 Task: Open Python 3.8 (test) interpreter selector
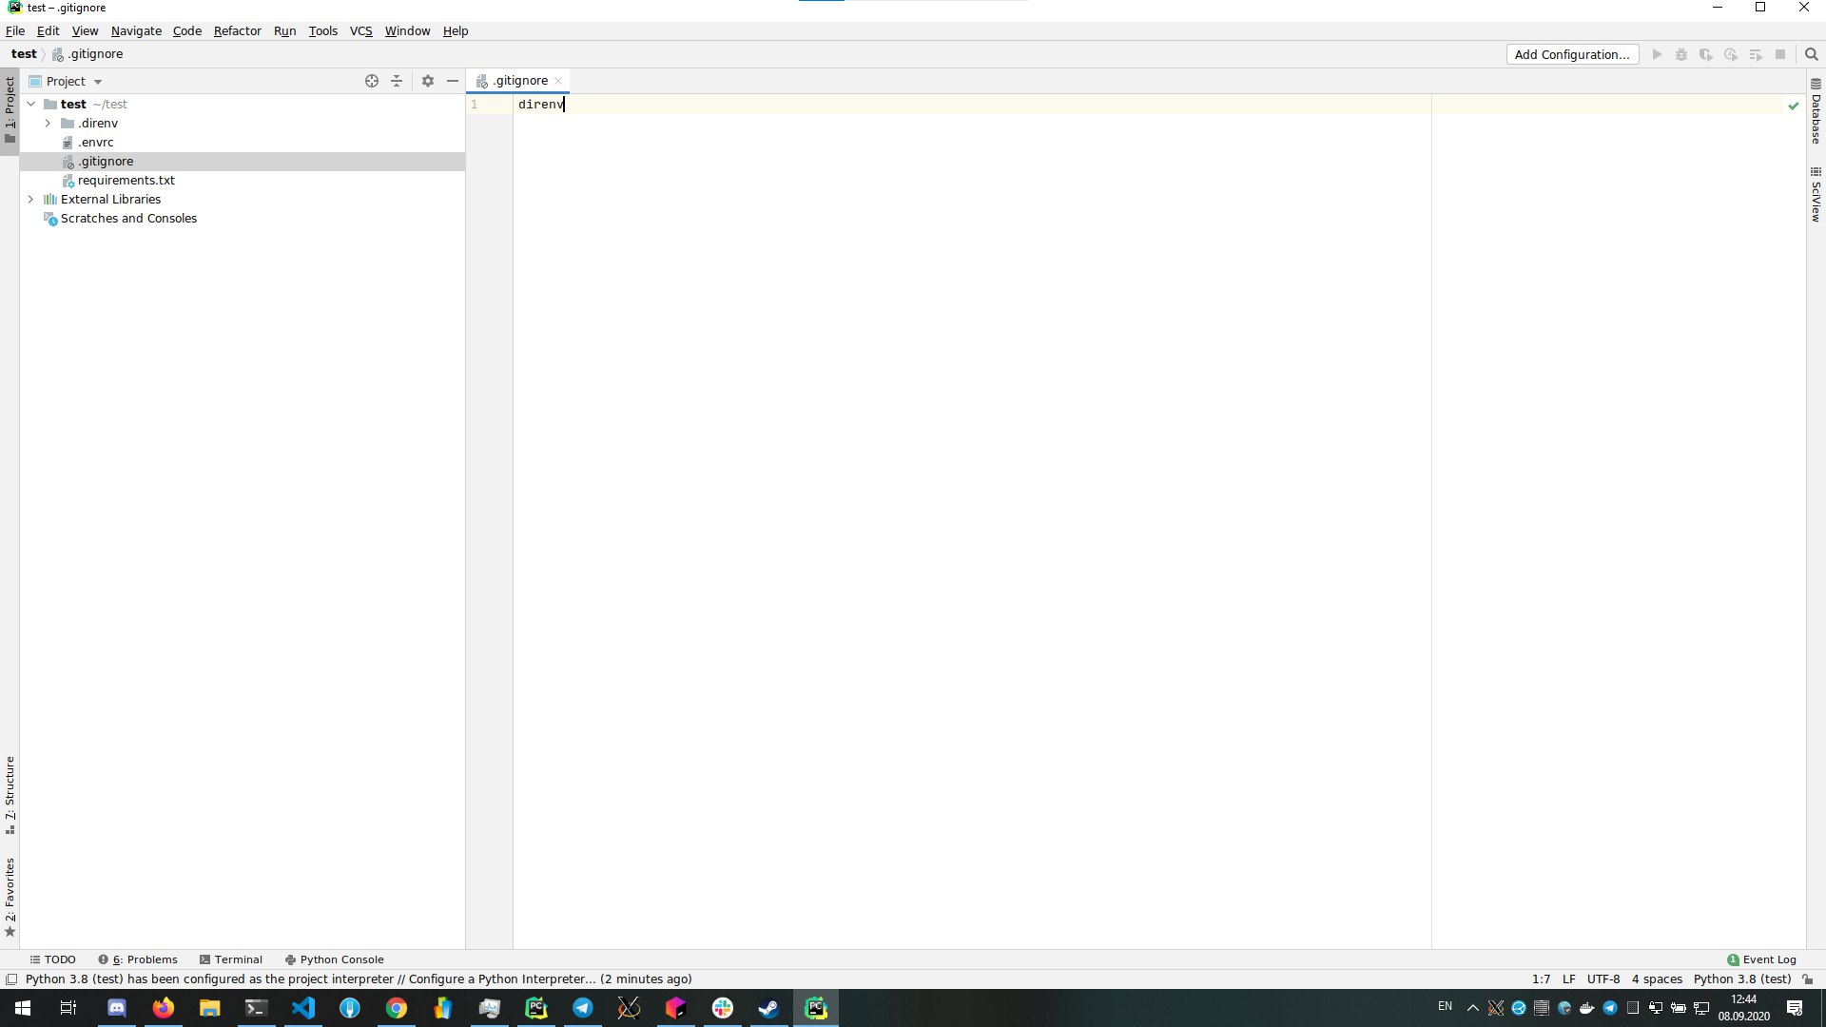(1742, 979)
